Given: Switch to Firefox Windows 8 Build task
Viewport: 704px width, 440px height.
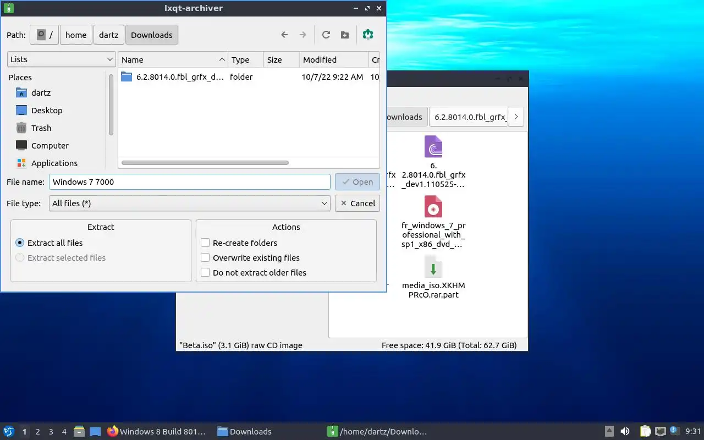Looking at the screenshot, I should click(x=157, y=432).
